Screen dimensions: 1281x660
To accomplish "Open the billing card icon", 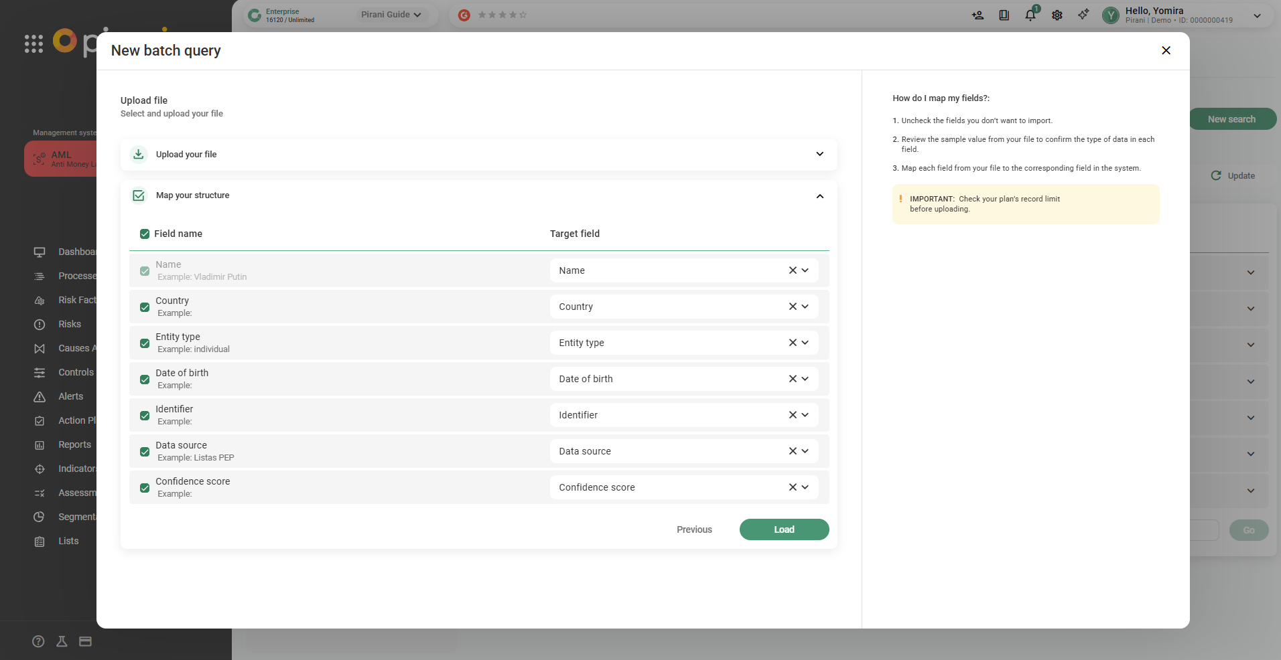I will (x=85, y=641).
